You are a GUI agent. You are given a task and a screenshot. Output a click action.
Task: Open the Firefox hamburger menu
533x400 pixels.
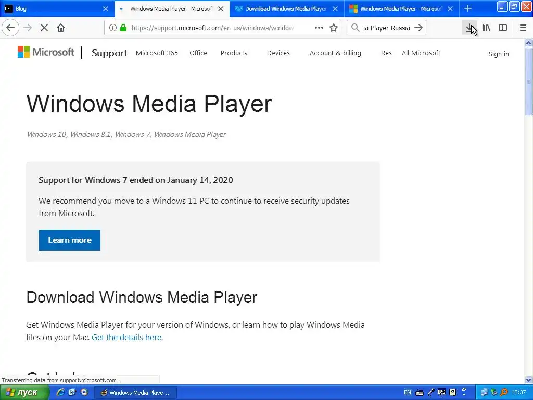pos(523,28)
